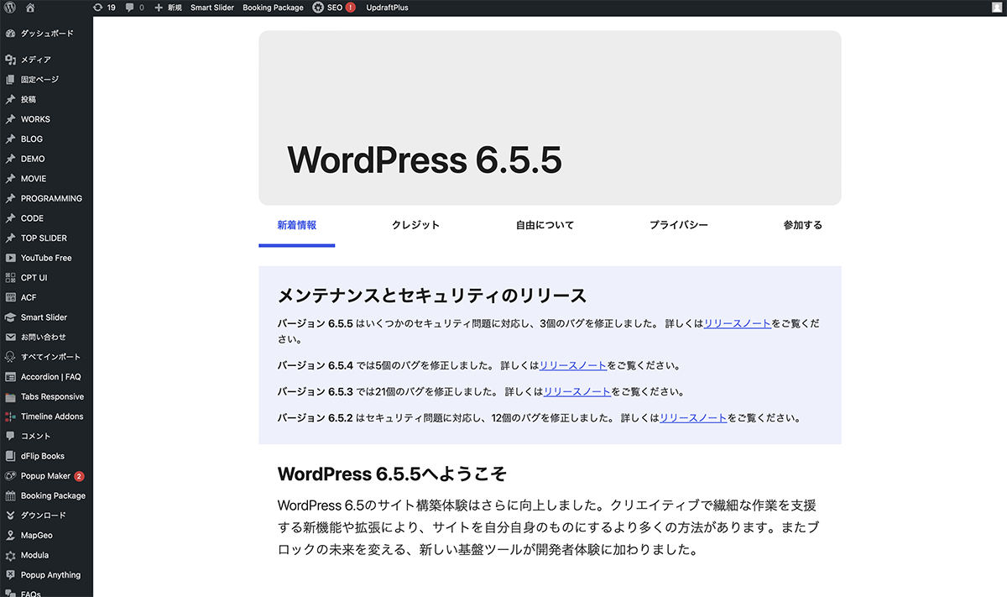This screenshot has height=597, width=1007.
Task: Open the 参加する tab
Action: coord(802,225)
